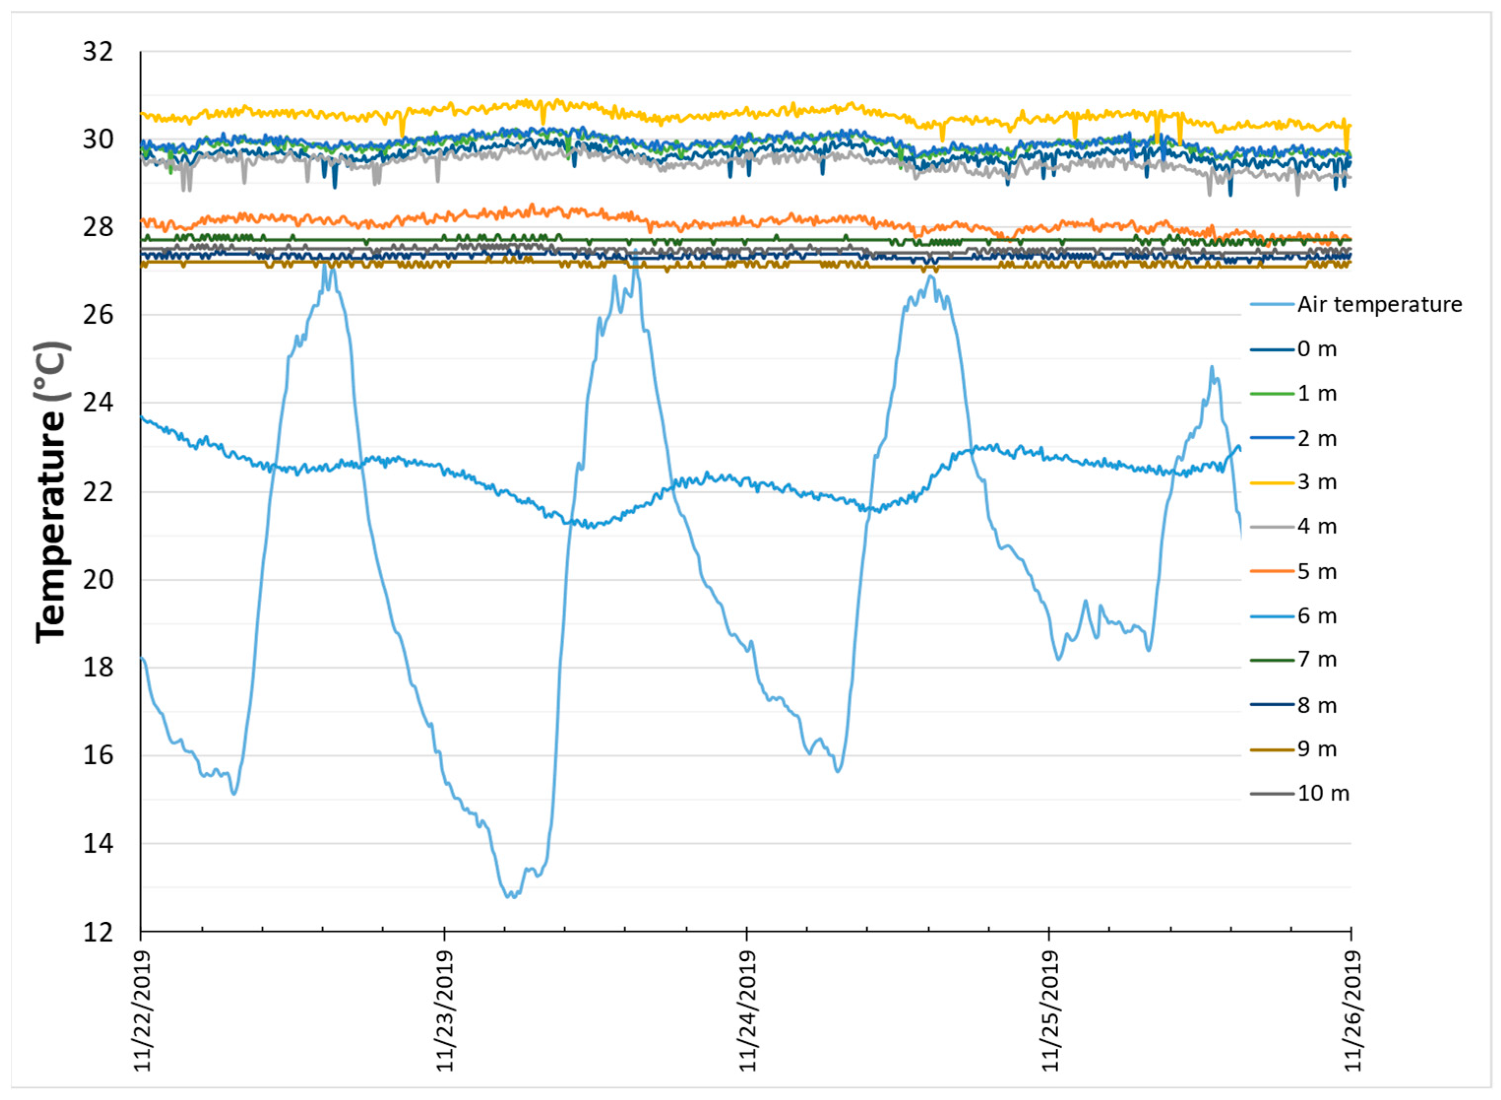Click the Air temperature legend entry
This screenshot has height=1100, width=1501.
click(1378, 304)
